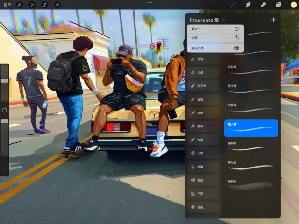Open the Adjustments magic wand menu
Screen dimensions: 299x224
pos(32,5)
